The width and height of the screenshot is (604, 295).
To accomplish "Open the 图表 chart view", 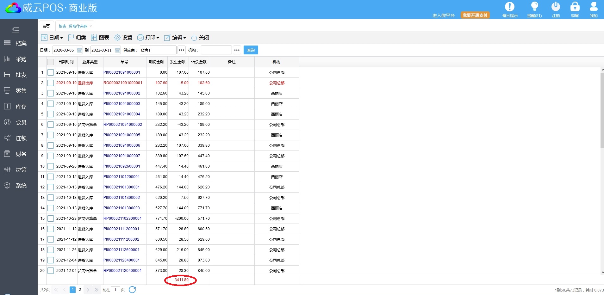I will click(x=100, y=38).
